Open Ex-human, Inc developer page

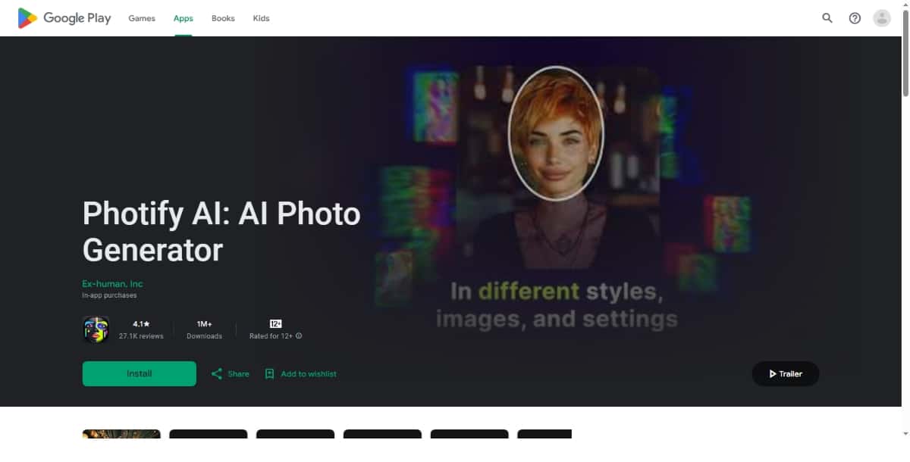point(112,284)
